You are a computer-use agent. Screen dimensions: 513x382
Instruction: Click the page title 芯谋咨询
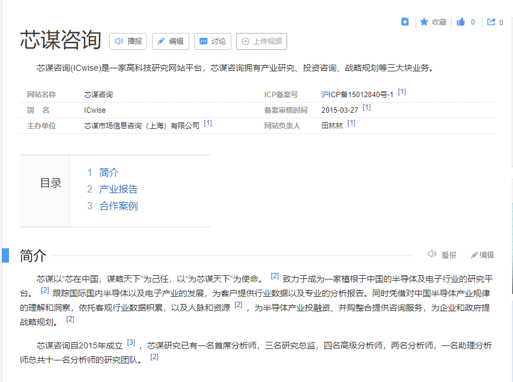coord(61,40)
